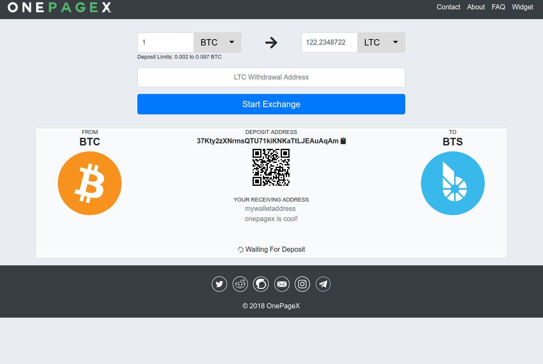Open OnePageX Twitter page icon

tap(219, 284)
